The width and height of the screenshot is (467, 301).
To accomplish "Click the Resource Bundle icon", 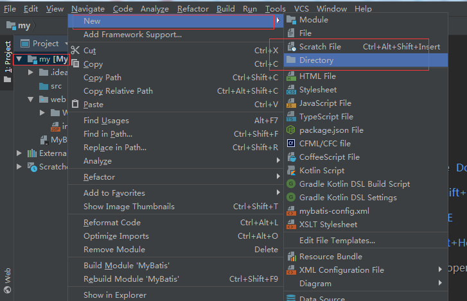I will point(291,257).
